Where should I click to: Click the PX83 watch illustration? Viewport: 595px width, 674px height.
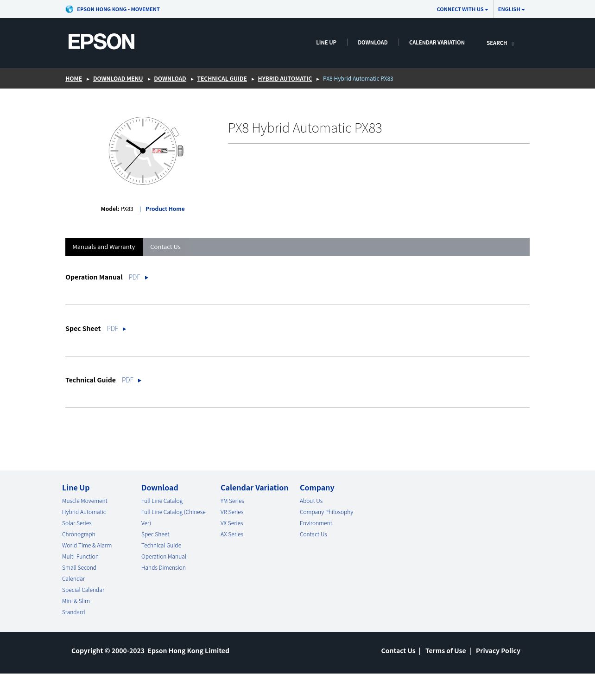[146, 151]
